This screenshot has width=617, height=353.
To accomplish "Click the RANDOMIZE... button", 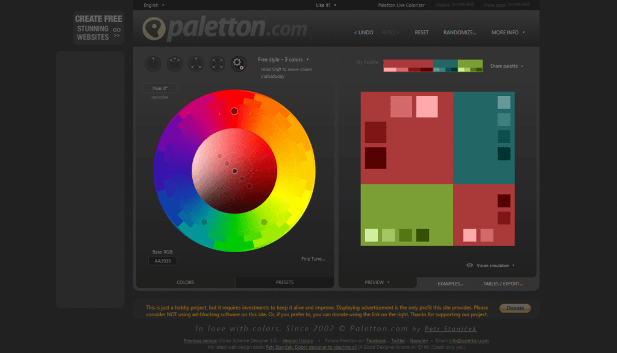I will [x=460, y=33].
